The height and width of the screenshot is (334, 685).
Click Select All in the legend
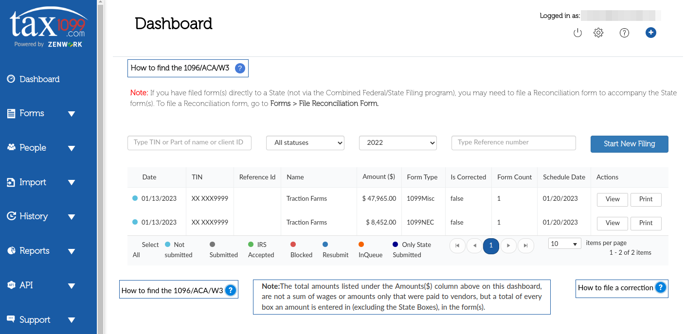(145, 250)
